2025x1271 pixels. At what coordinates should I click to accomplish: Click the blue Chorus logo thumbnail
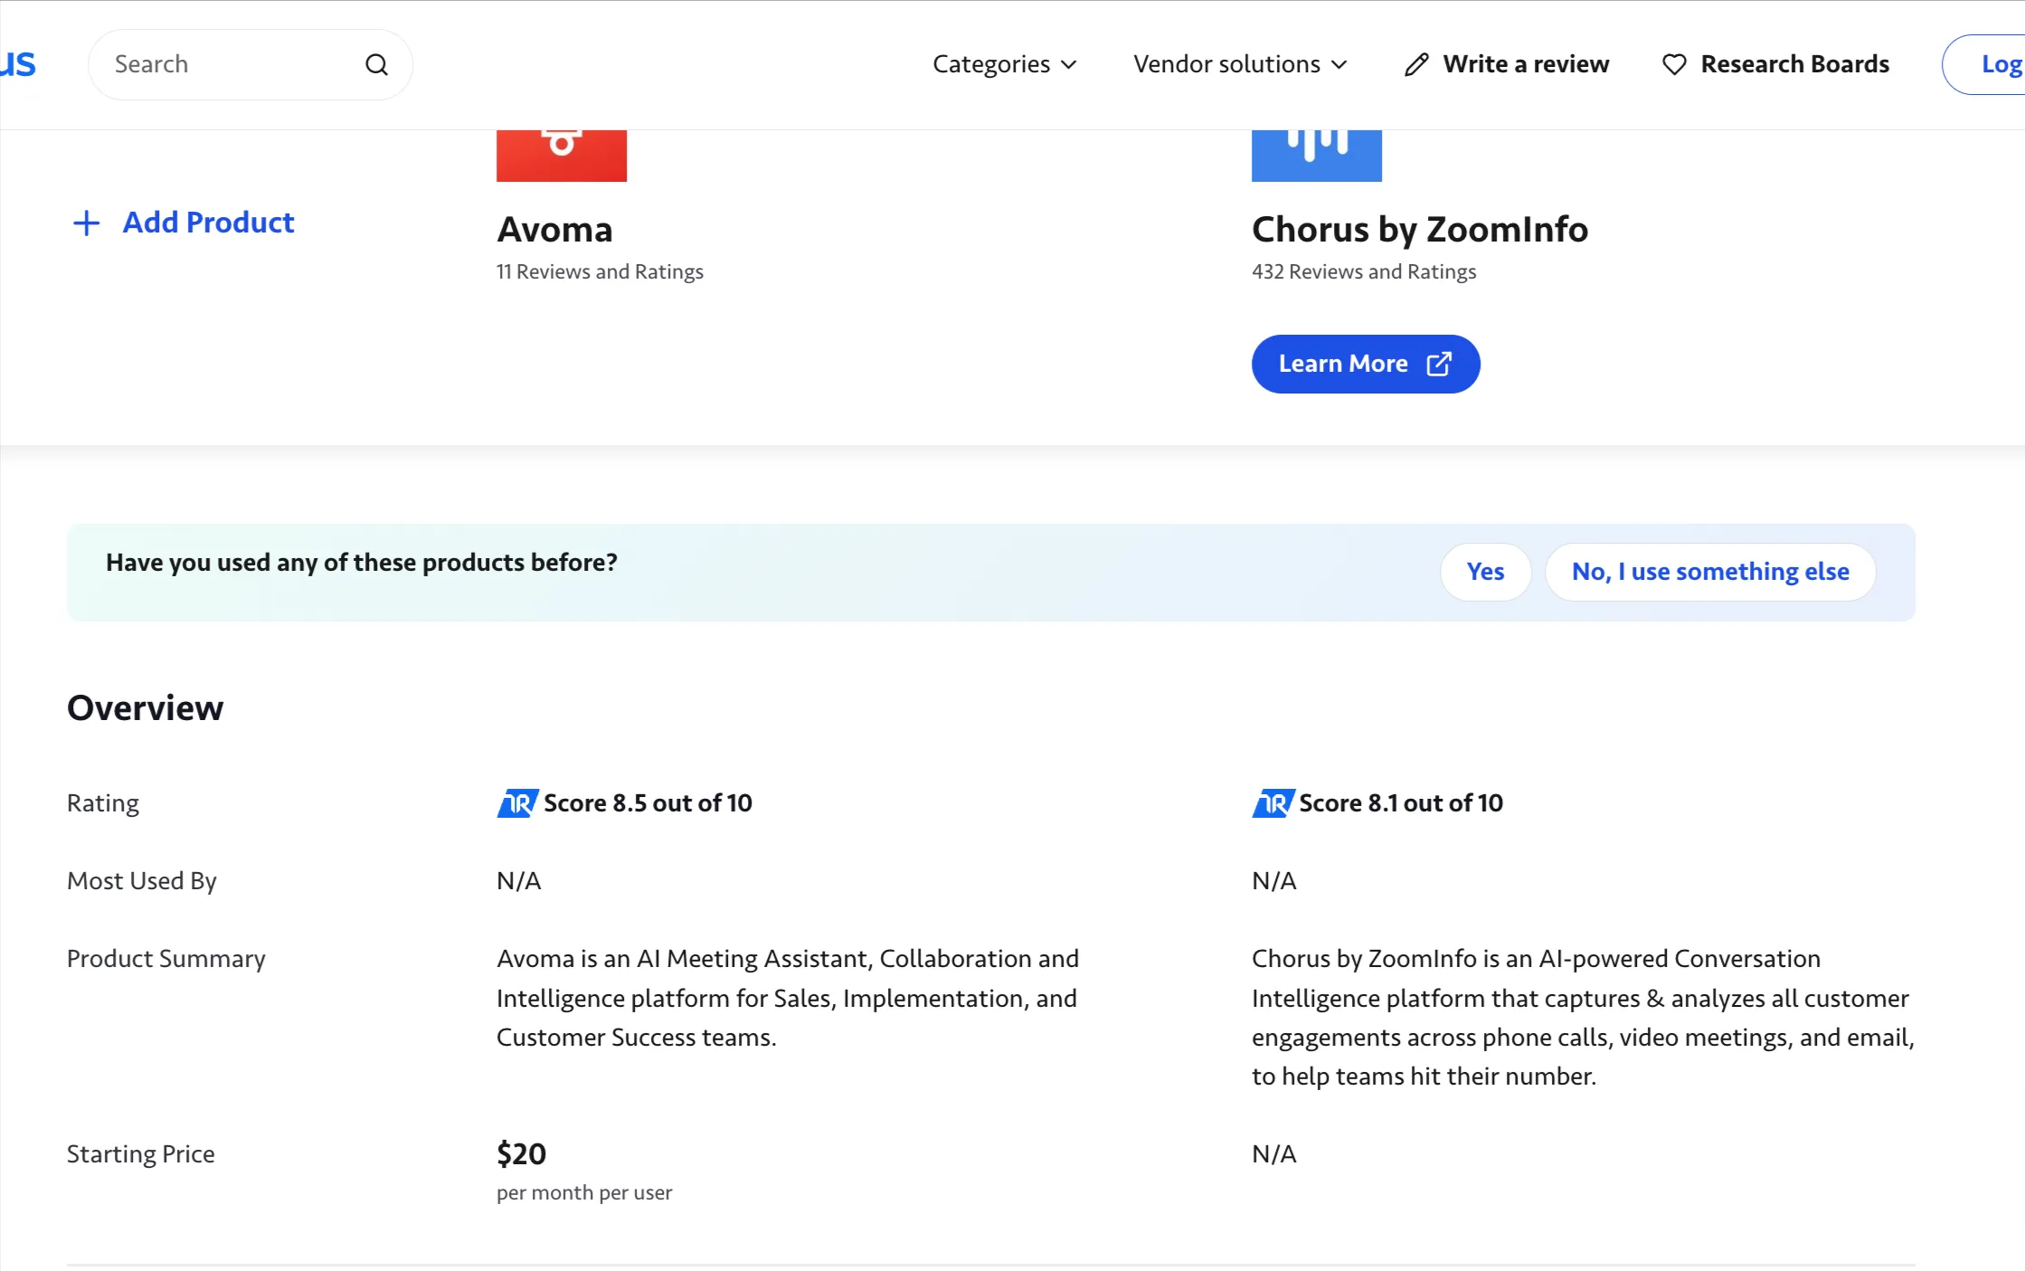[x=1317, y=156]
